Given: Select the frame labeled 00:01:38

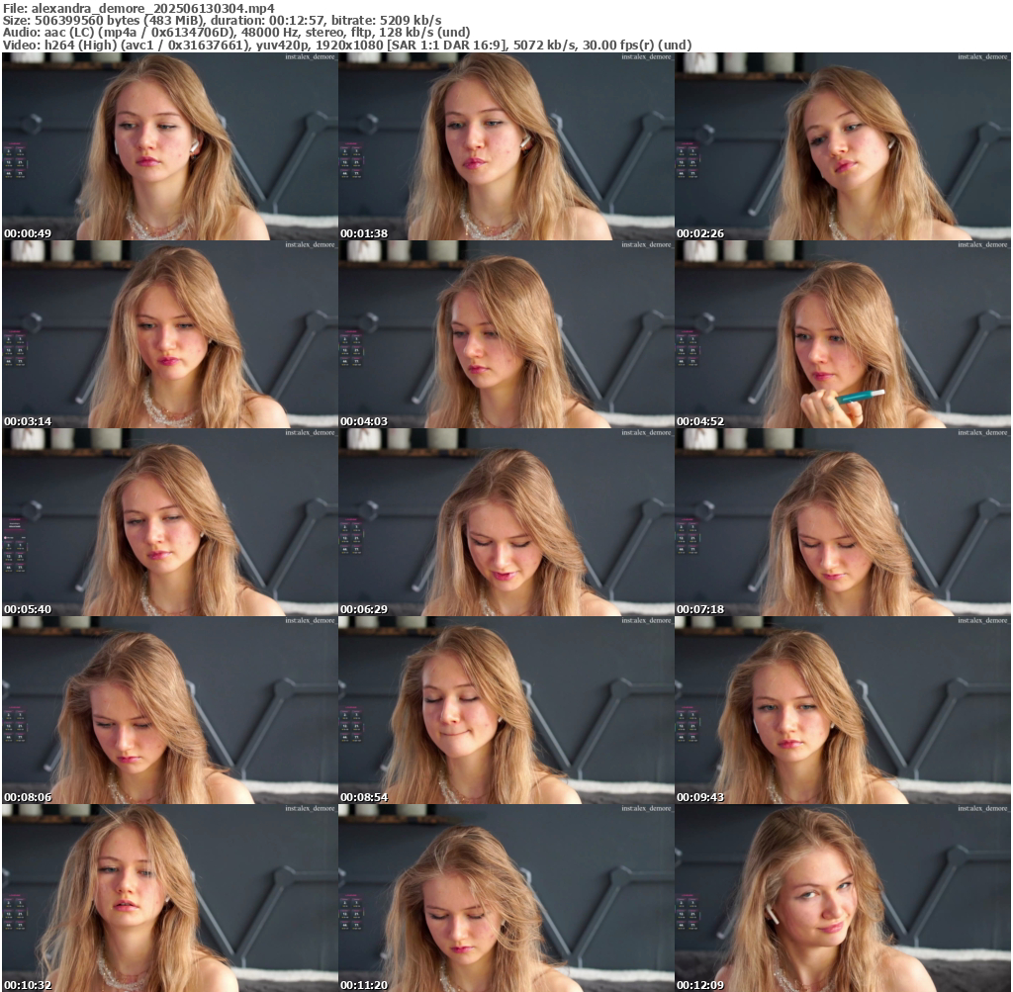Looking at the screenshot, I should click(x=506, y=146).
